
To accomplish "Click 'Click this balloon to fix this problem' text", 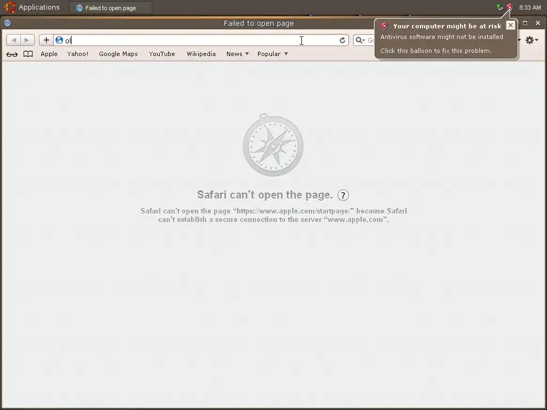I will [x=436, y=51].
